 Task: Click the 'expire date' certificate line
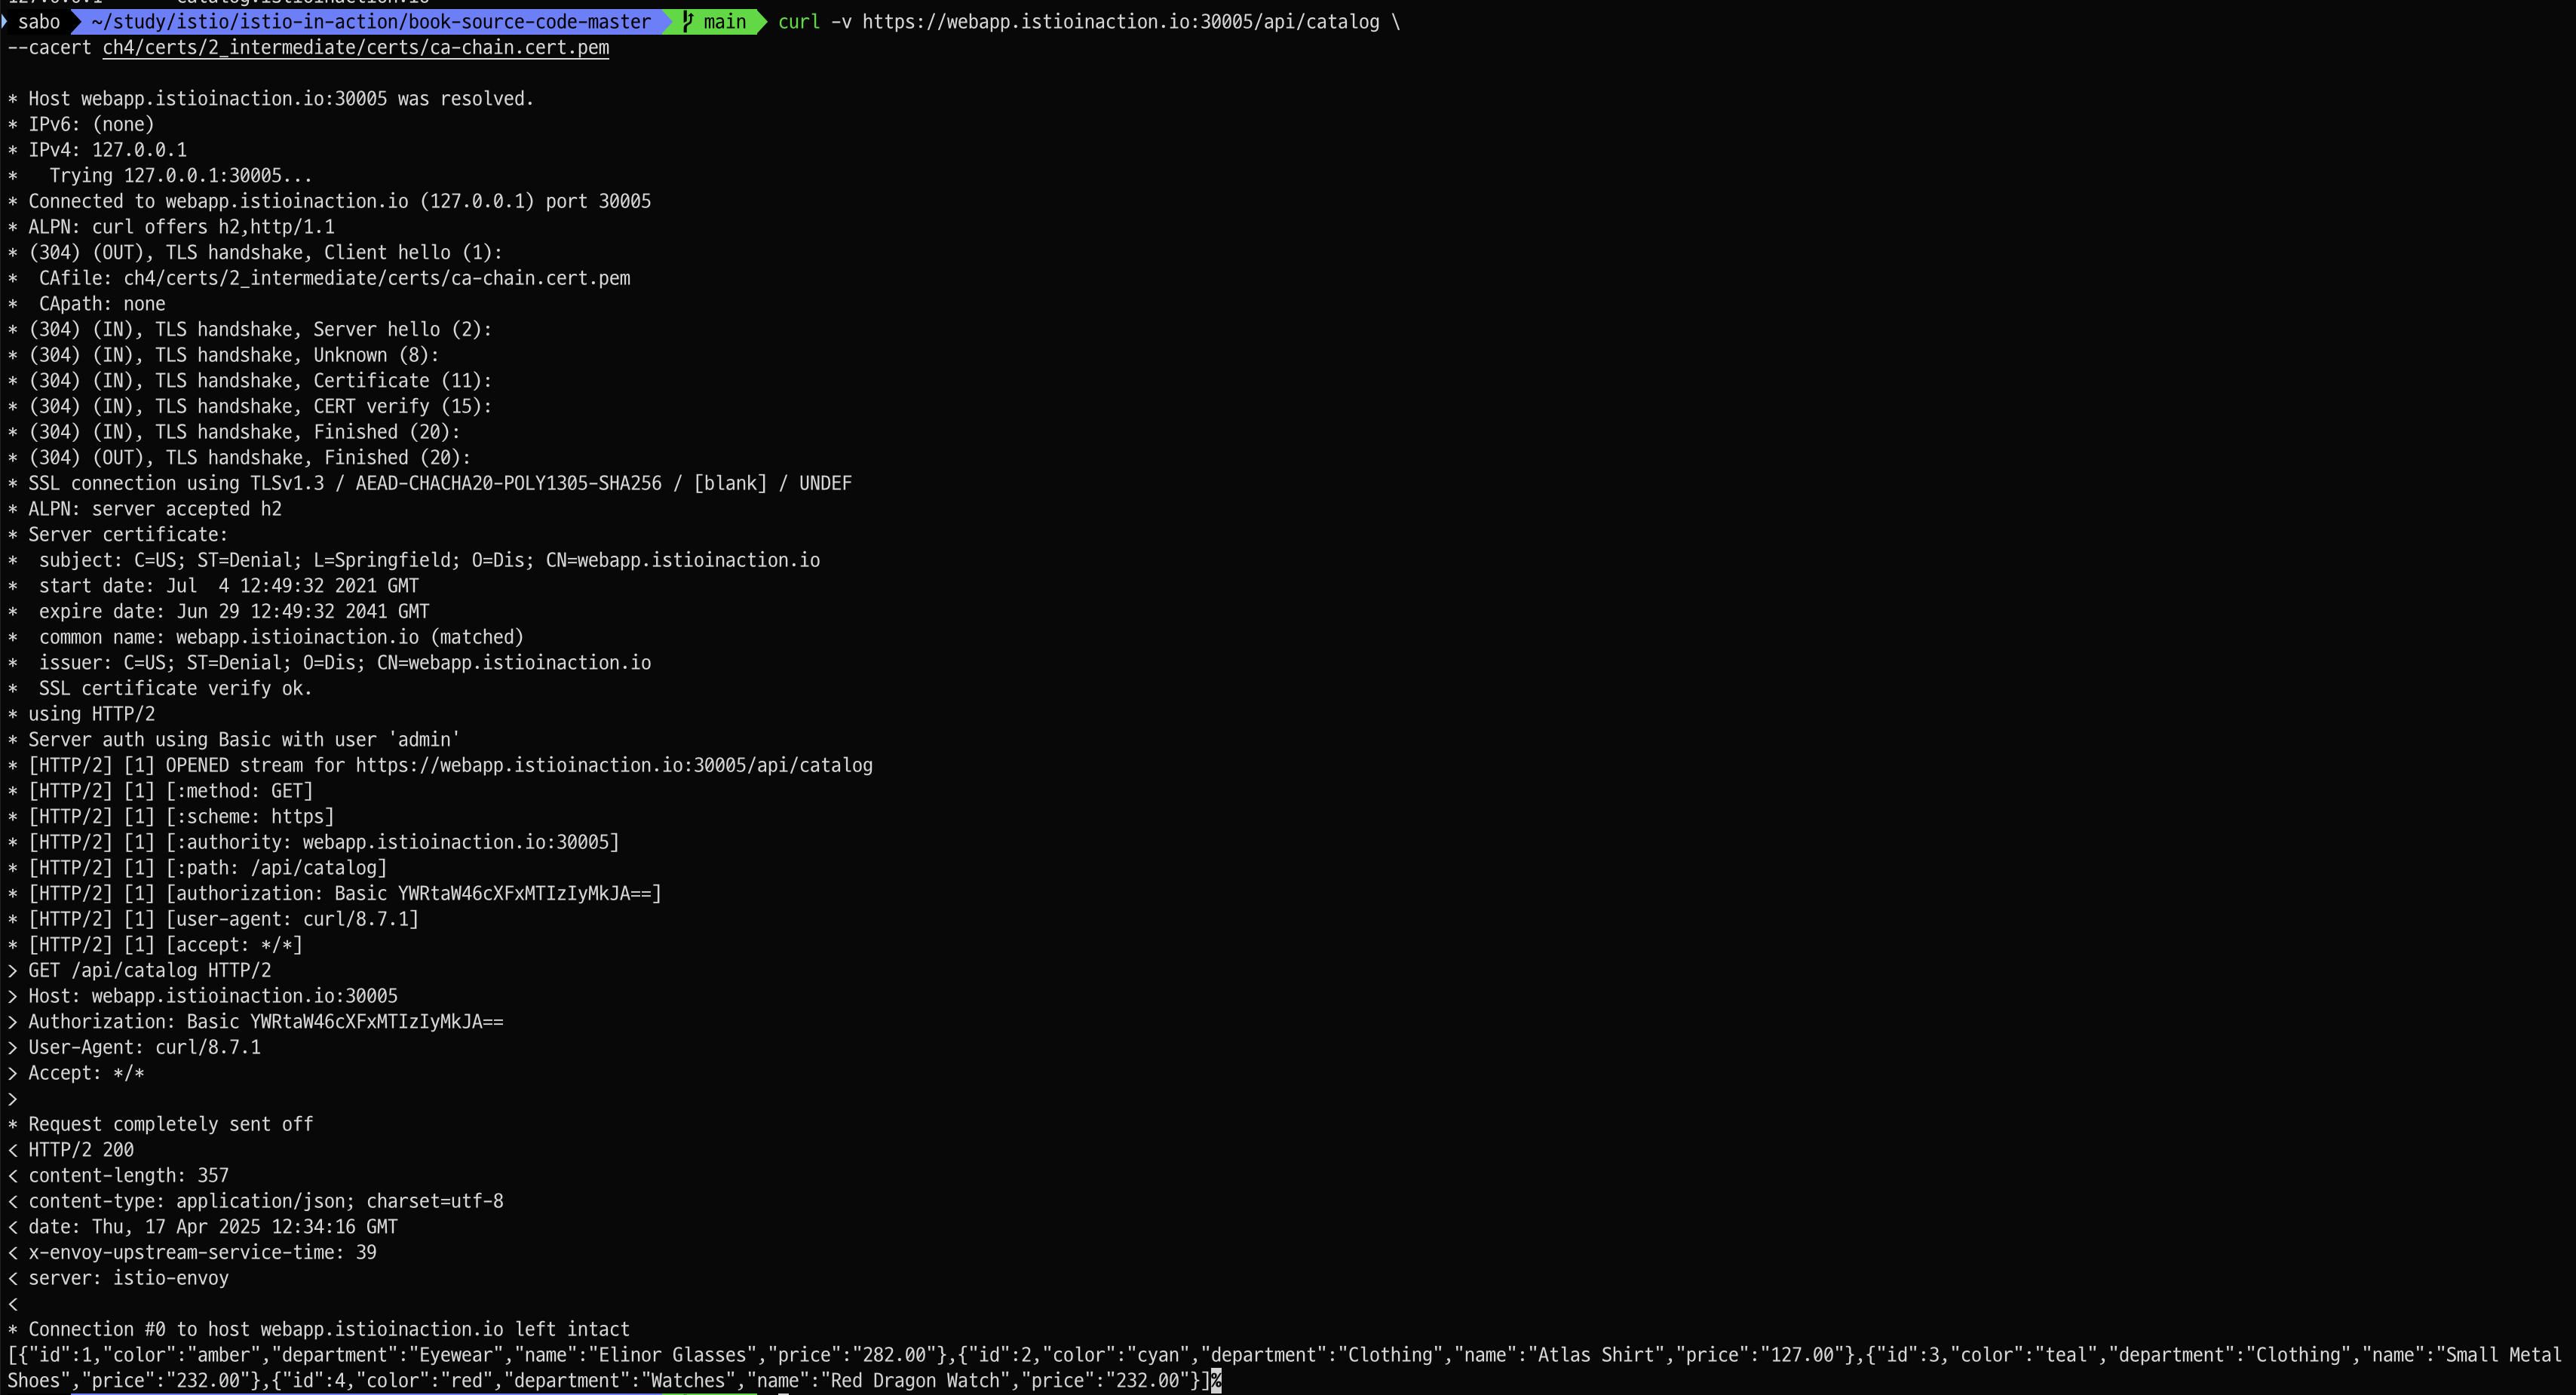coord(233,611)
